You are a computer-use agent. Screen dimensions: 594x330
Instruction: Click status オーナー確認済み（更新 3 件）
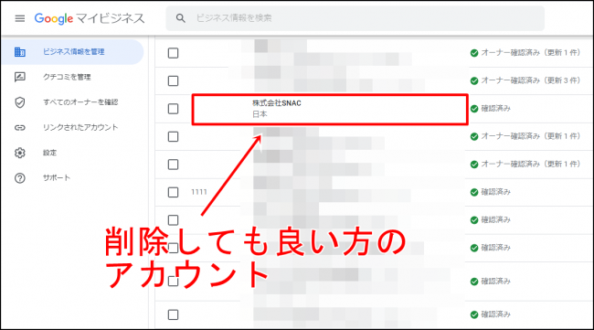(x=530, y=80)
